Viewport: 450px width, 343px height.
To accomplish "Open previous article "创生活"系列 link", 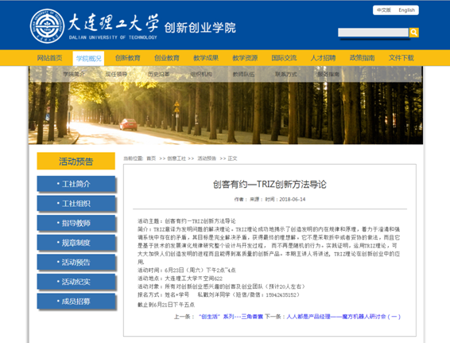I will click(231, 317).
